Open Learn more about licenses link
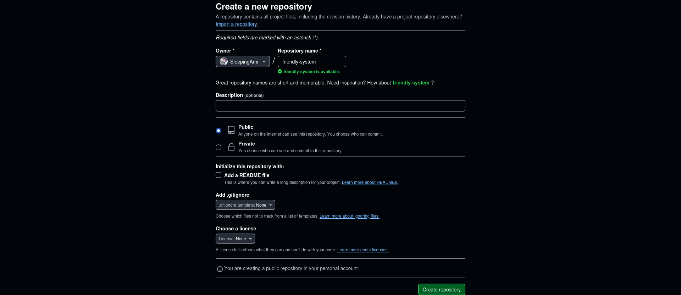The height and width of the screenshot is (295, 681). tap(363, 250)
